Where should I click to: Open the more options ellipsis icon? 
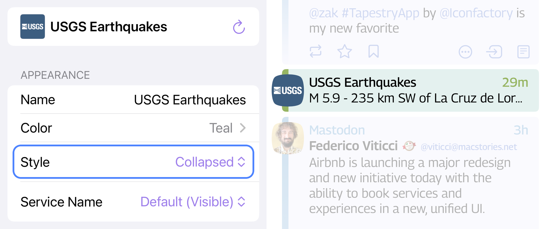tap(465, 52)
